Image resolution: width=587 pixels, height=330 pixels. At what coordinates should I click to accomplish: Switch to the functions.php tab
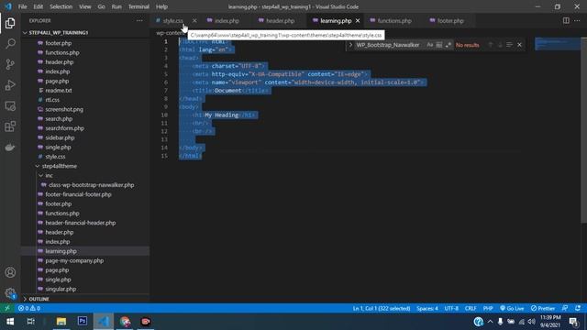pyautogui.click(x=394, y=20)
